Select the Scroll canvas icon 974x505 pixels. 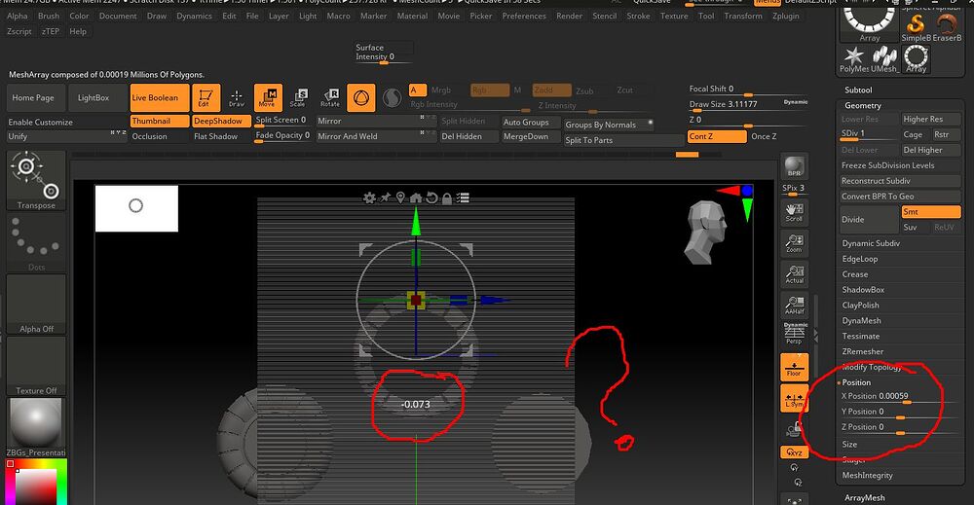click(794, 213)
